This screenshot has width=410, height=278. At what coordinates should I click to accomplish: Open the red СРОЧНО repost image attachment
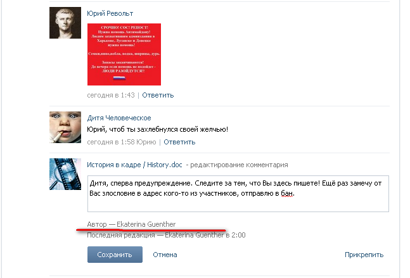(124, 54)
